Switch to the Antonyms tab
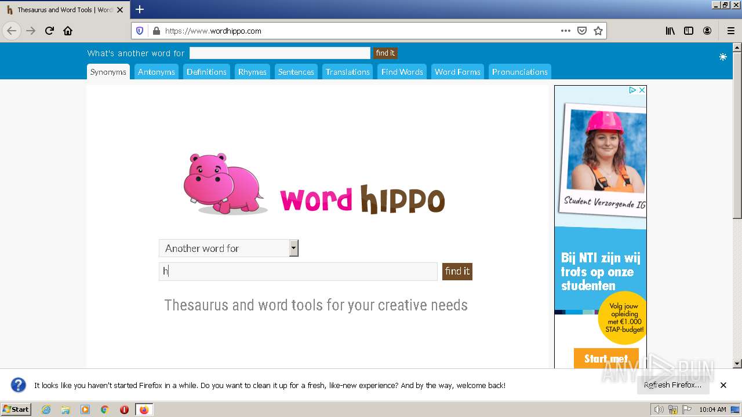742x417 pixels. coord(156,72)
